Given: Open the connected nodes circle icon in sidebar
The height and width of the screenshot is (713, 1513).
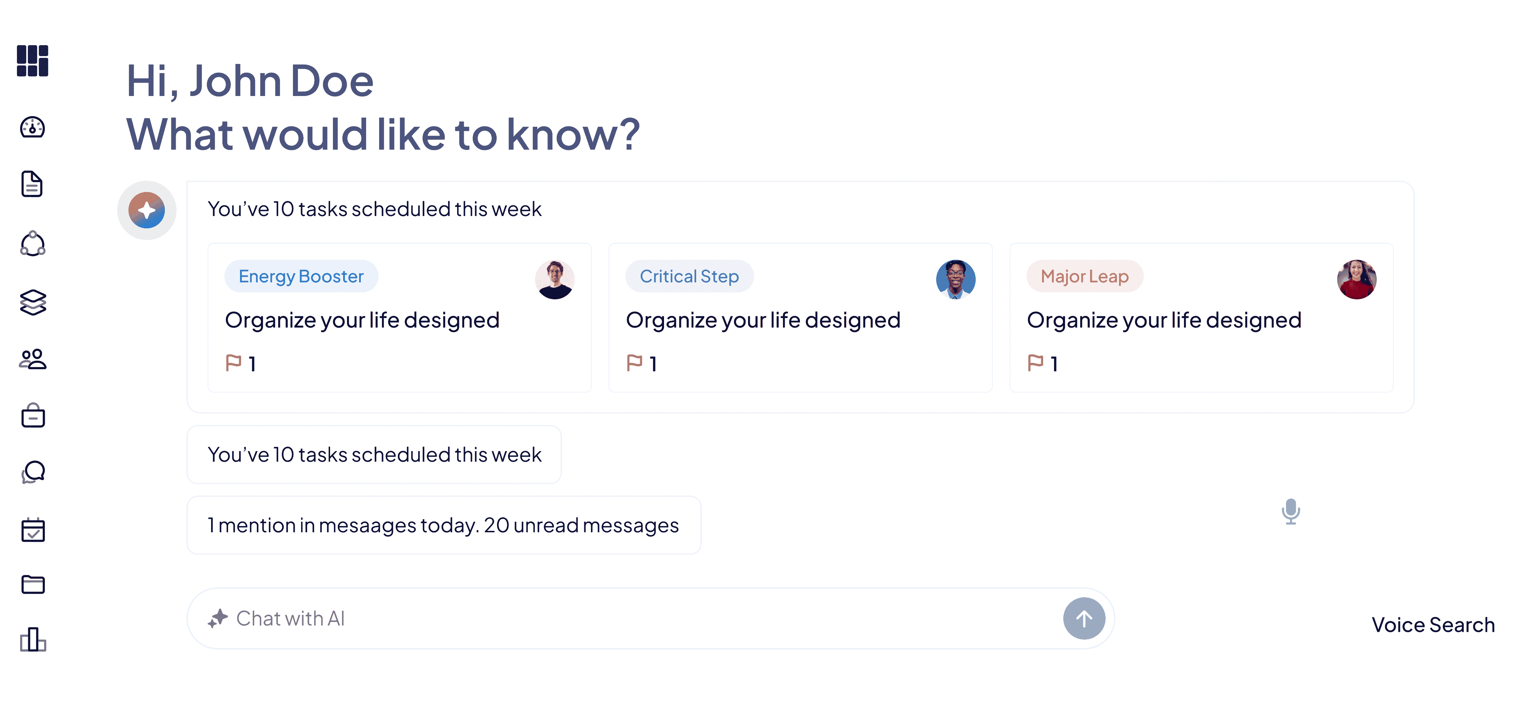Looking at the screenshot, I should 33,243.
